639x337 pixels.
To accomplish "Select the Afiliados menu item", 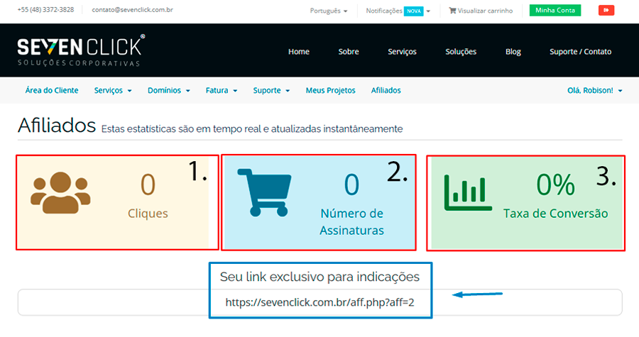I will [386, 91].
